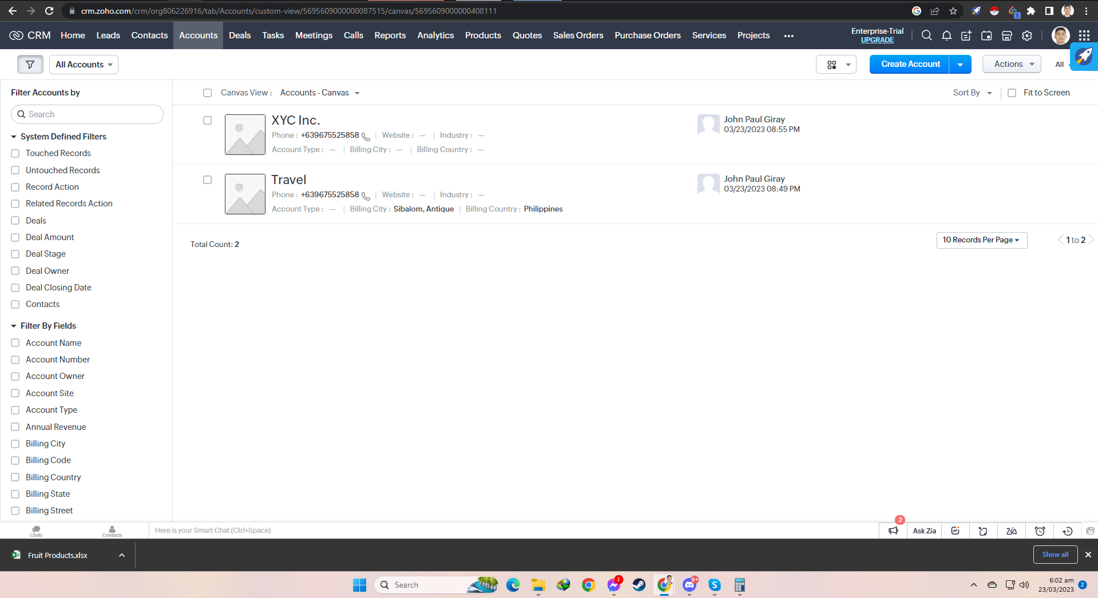Open the calendar icon in top bar

pyautogui.click(x=986, y=35)
